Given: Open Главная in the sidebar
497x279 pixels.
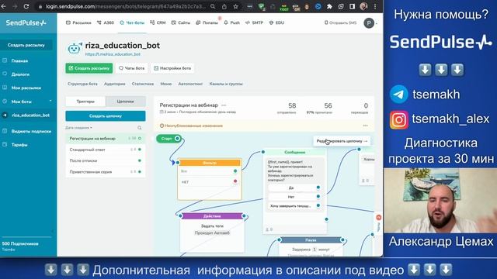Looking at the screenshot, I should pyautogui.click(x=19, y=60).
